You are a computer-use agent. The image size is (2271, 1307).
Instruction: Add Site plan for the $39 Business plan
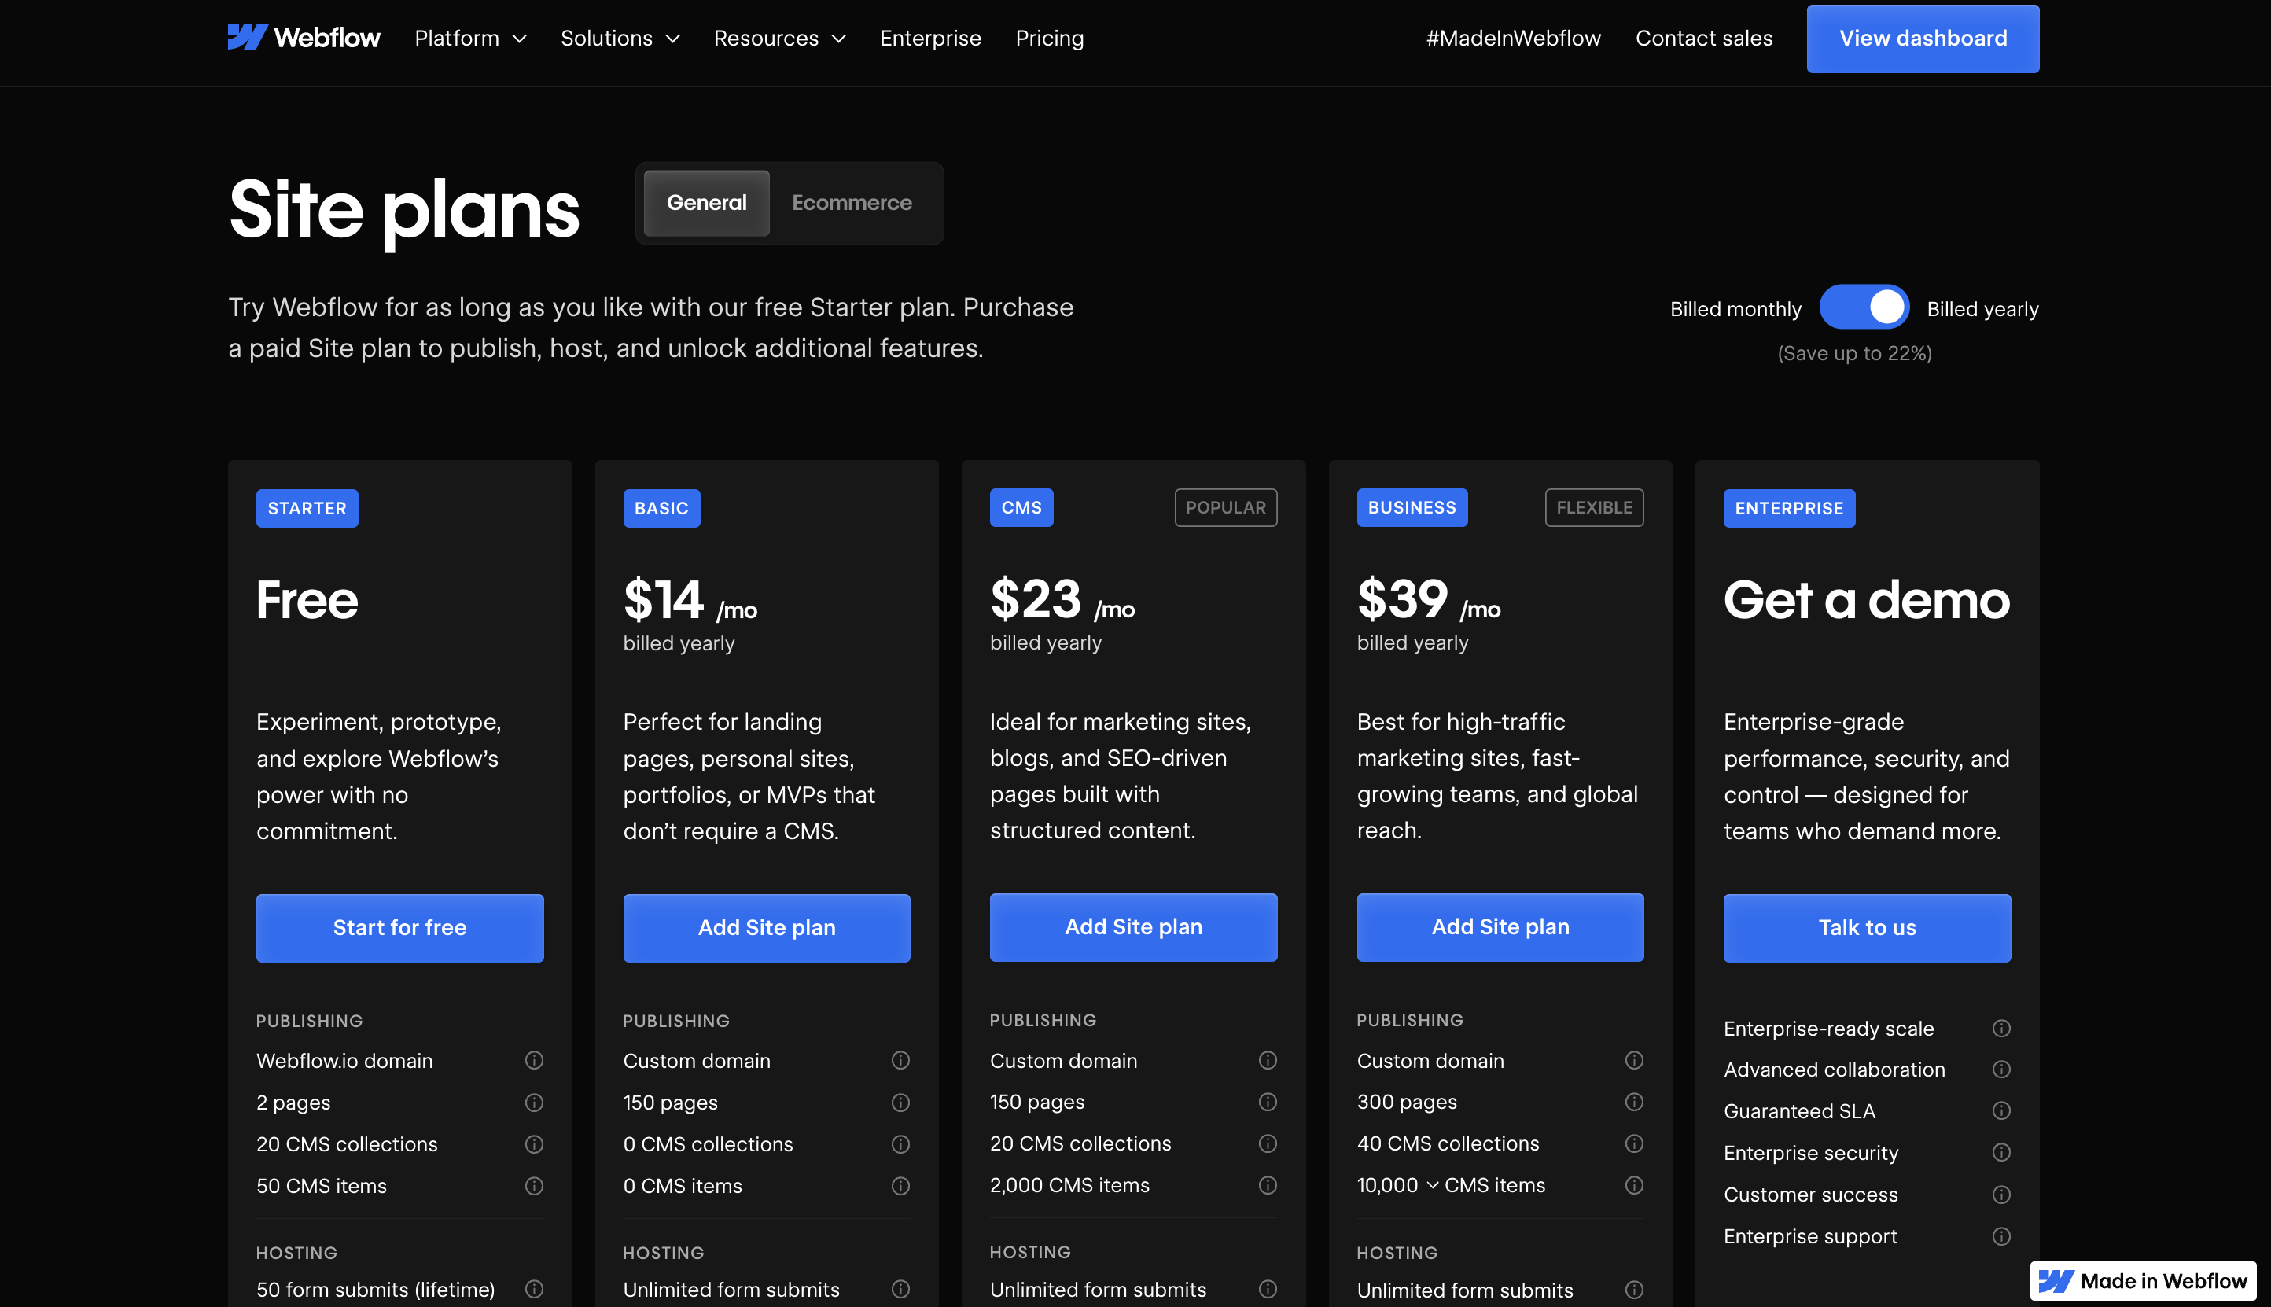[1500, 926]
